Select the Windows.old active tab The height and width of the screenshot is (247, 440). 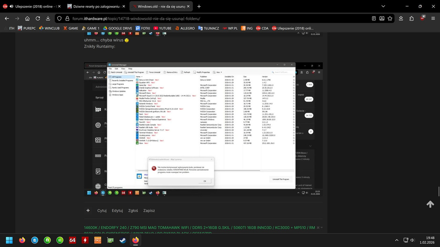coord(161,7)
